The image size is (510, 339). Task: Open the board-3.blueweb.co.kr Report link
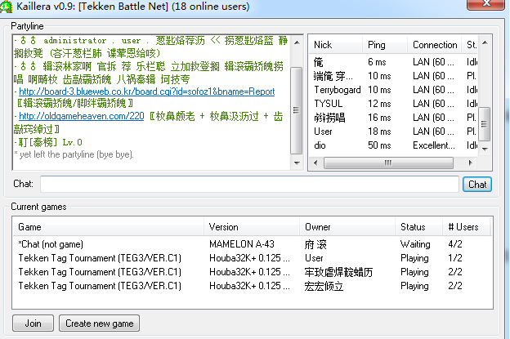(x=146, y=91)
